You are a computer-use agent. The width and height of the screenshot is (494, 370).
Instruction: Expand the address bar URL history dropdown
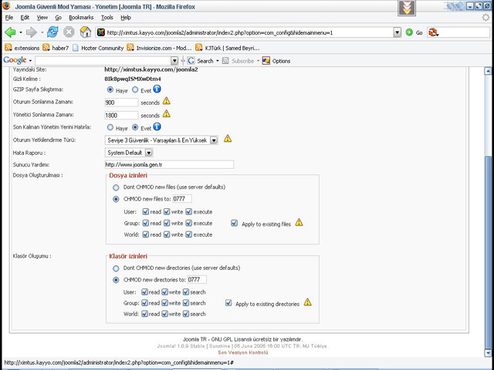pos(398,32)
